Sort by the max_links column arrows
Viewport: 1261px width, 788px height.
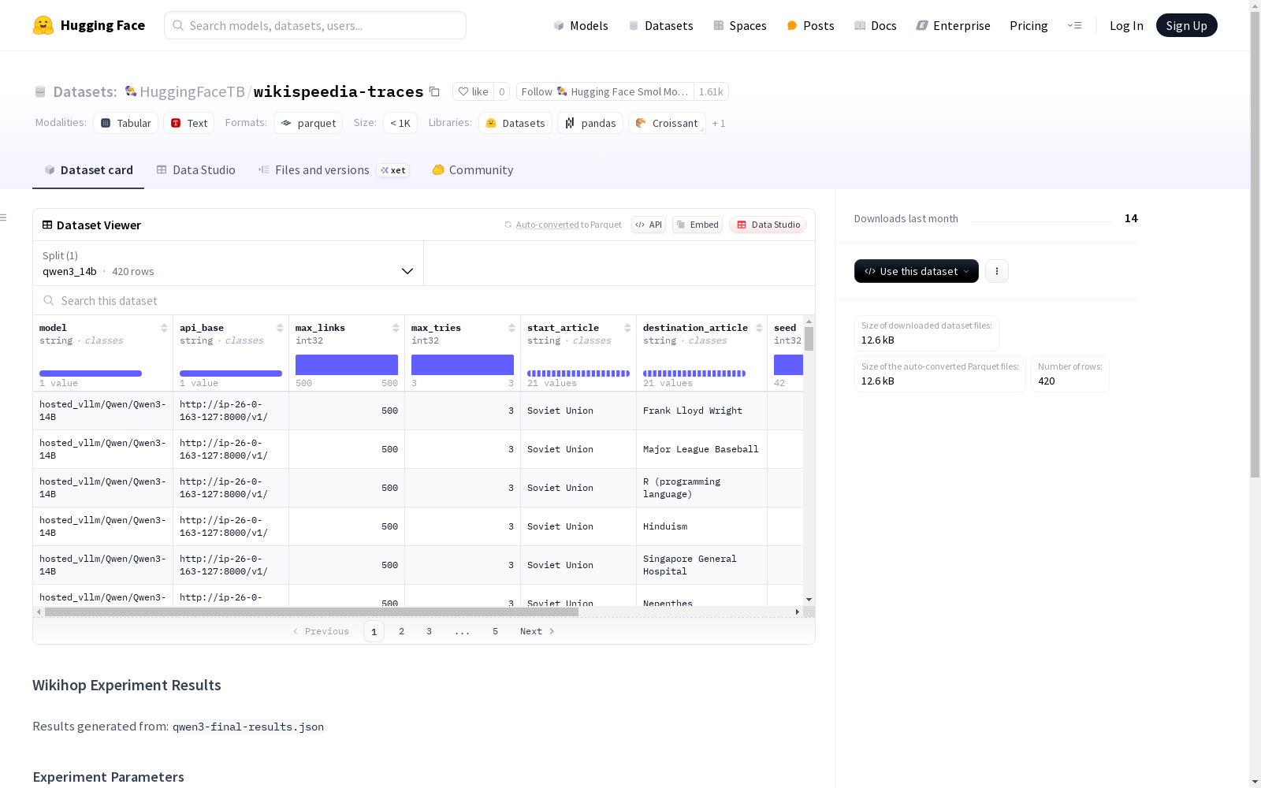tap(396, 328)
